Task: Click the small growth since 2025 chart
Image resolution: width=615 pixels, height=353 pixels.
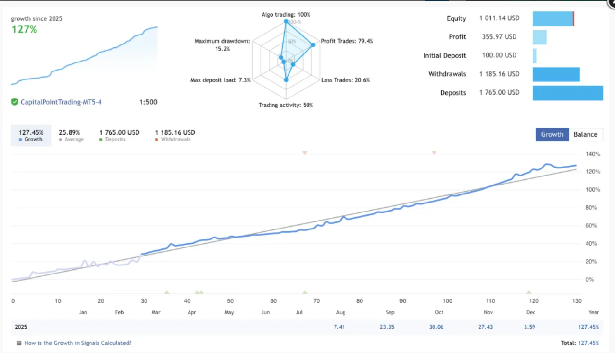Action: click(84, 57)
